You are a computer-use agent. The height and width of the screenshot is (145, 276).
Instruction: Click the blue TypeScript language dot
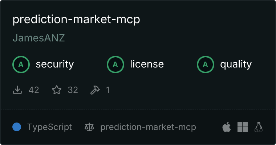pyautogui.click(x=17, y=127)
